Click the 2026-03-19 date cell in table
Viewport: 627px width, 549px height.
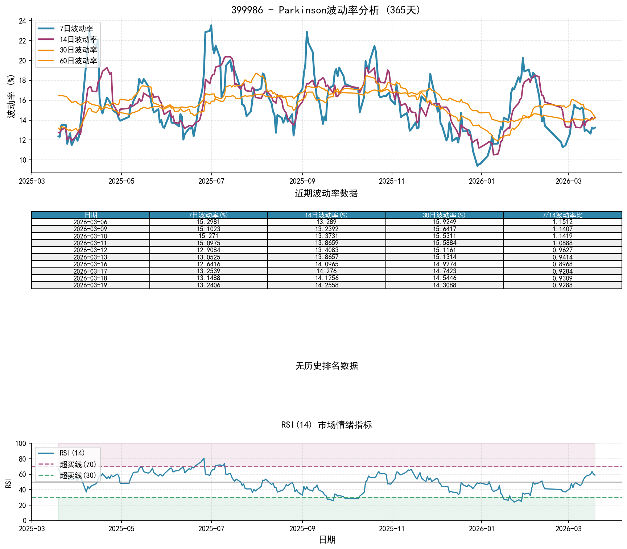(x=91, y=285)
